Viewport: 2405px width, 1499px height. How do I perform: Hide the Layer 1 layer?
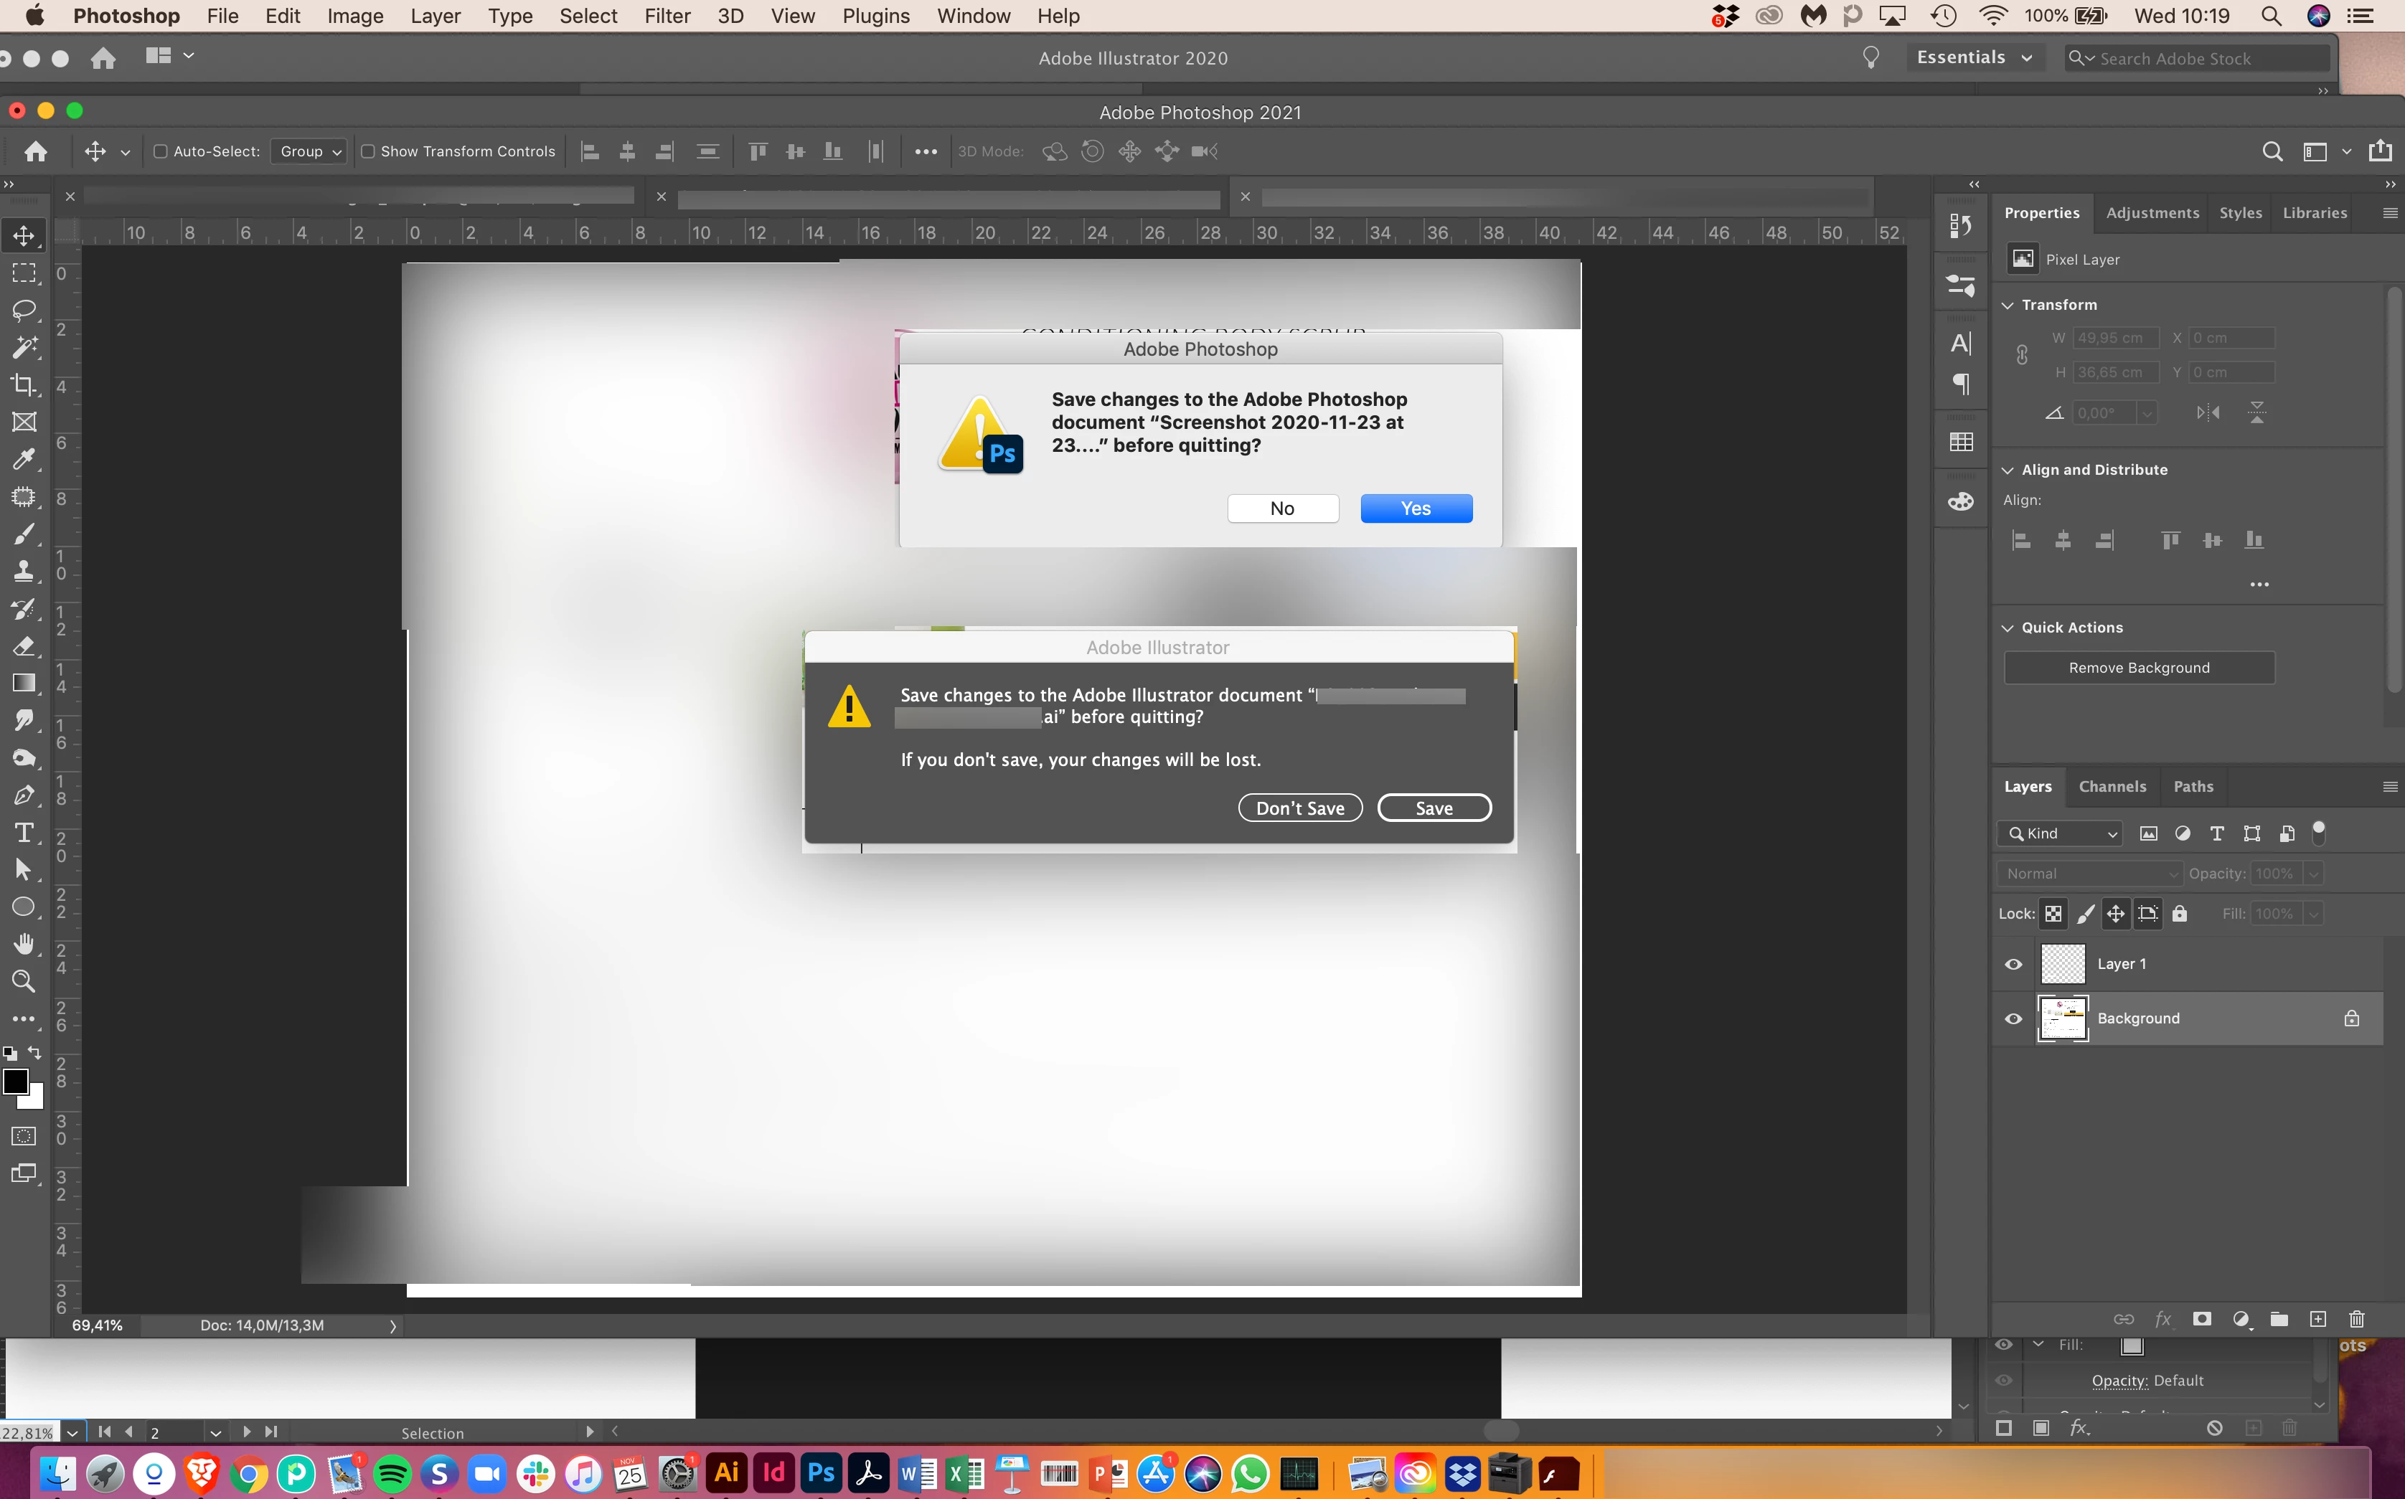pos(2013,965)
